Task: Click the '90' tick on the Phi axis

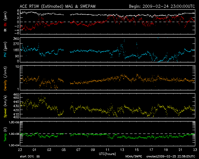Action: click(17, 56)
